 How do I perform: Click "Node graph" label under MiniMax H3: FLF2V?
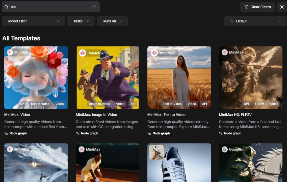(x=233, y=133)
